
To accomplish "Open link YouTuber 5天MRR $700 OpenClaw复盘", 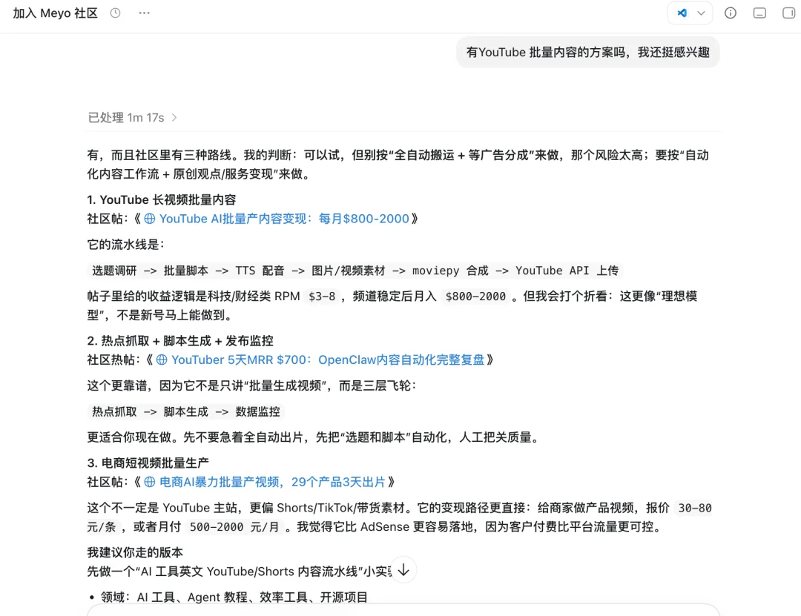I will (328, 360).
